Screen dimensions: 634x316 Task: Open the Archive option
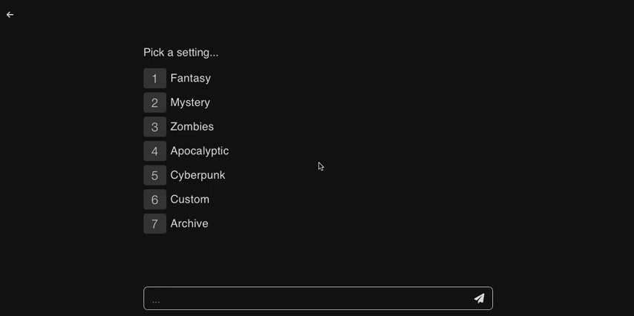[189, 224]
